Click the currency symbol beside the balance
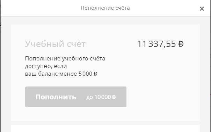 click(181, 44)
